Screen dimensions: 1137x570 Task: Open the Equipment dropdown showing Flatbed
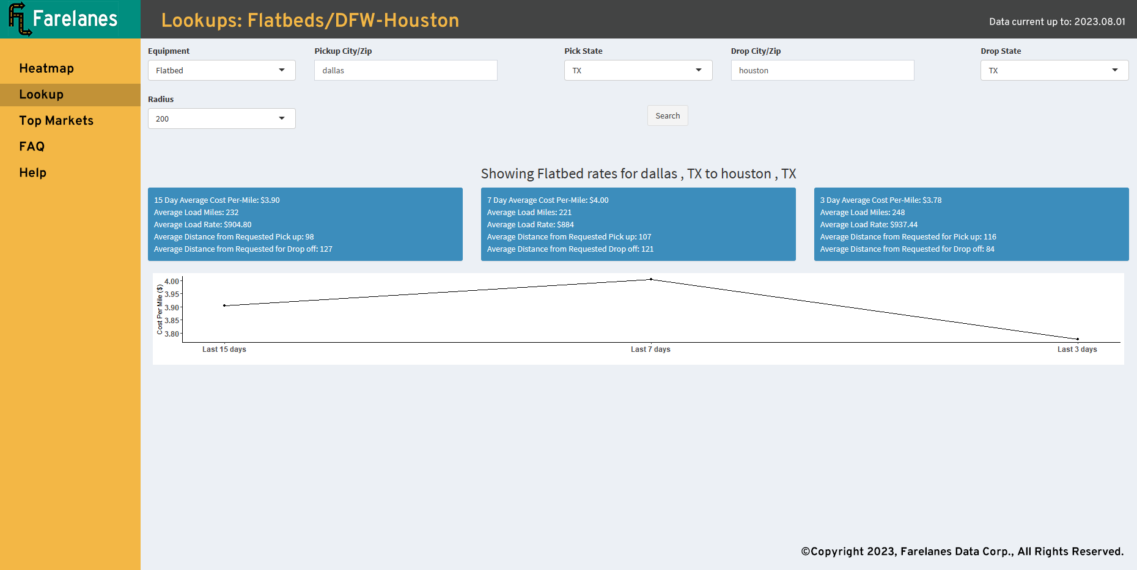tap(222, 70)
